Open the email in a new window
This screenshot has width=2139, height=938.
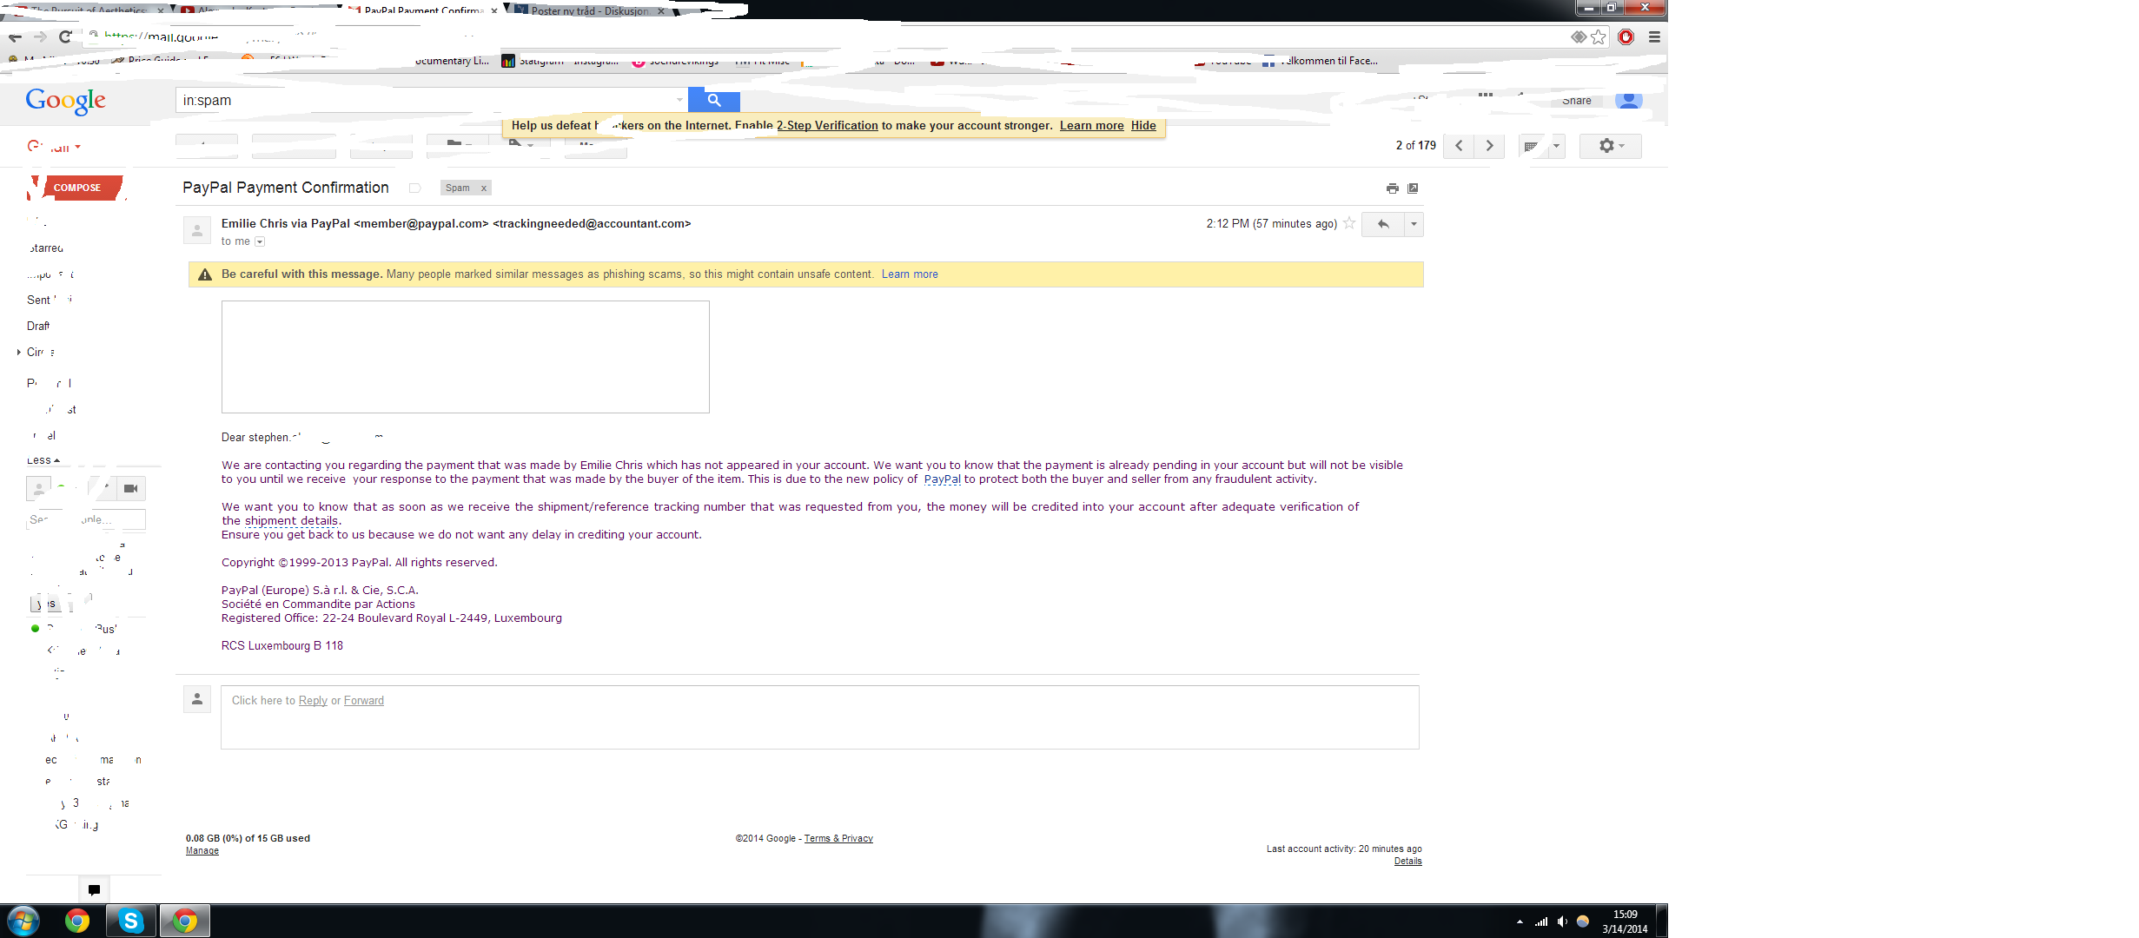pyautogui.click(x=1414, y=188)
